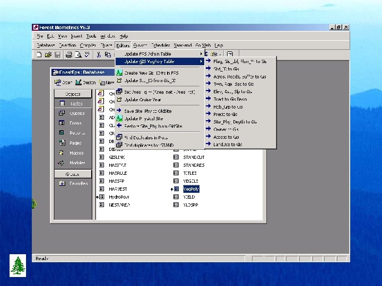Open the VegPoly table
This screenshot has width=382, height=286.
coord(190,189)
